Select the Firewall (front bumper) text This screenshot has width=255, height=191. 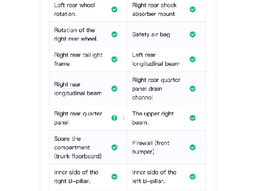[x=151, y=147]
